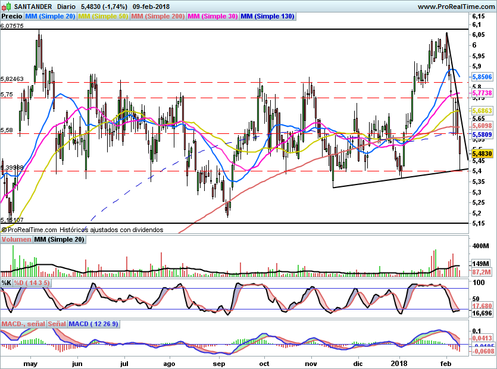Image resolution: width=497 pixels, height=369 pixels.
Task: Click the Diario timeframe label
Action: tap(66, 7)
